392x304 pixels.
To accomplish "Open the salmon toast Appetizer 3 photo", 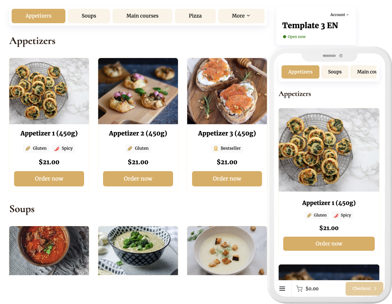I will (227, 91).
